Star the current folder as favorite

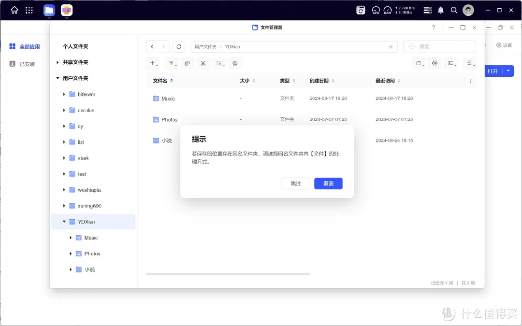391,47
